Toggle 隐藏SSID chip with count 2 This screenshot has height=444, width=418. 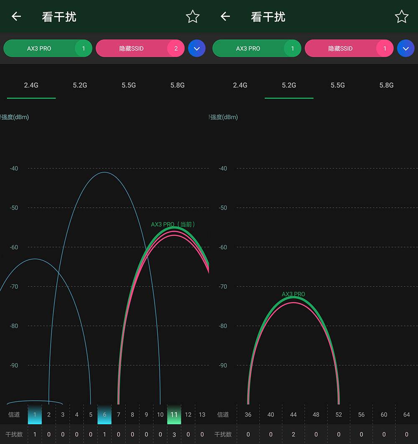(140, 49)
